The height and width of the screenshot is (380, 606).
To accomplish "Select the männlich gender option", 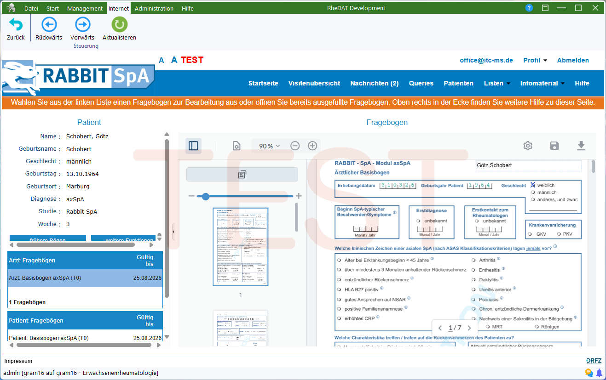I will [x=533, y=193].
